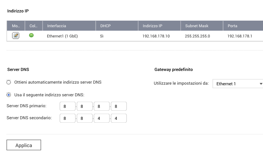Screen dimensions: 263x165
Task: Click the 'Indirizzo IP' section heading
Action: click(18, 11)
